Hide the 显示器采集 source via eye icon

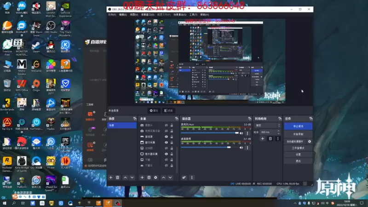166,154
